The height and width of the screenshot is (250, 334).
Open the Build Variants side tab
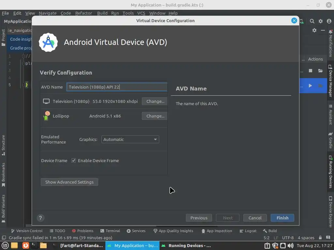3,209
